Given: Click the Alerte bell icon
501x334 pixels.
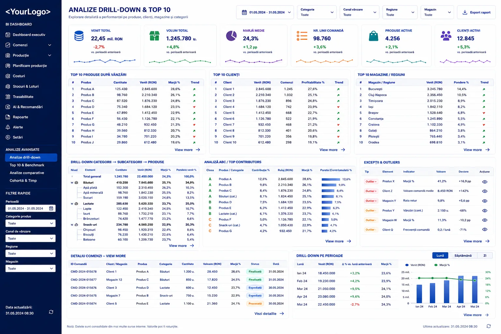Looking at the screenshot, I should (x=8, y=127).
